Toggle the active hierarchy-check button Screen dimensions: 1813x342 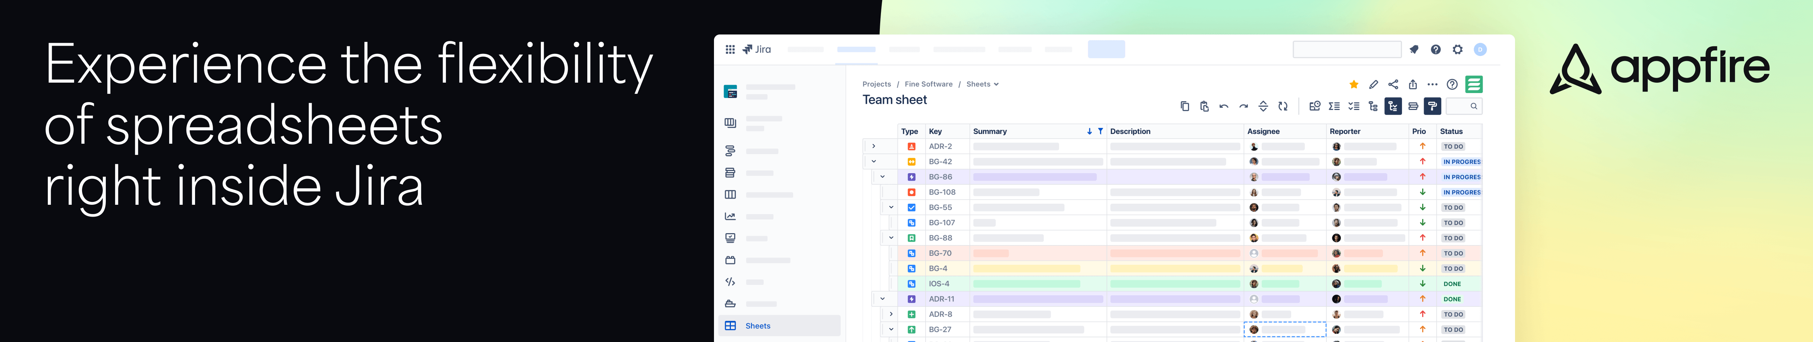[1393, 106]
